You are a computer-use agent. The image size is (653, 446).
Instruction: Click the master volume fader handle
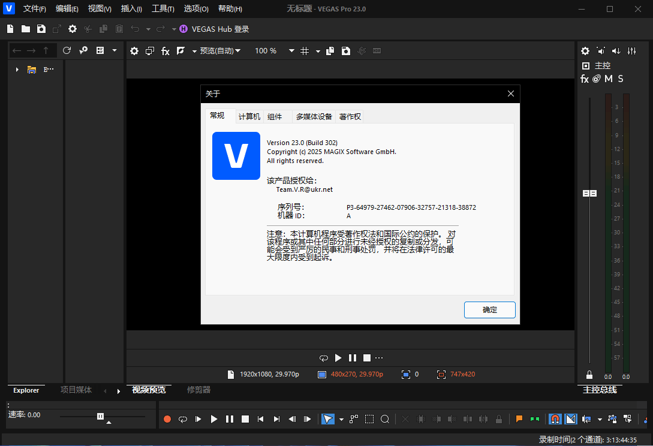tap(590, 194)
